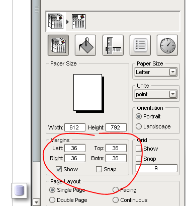The width and height of the screenshot is (186, 206).
Task: Click the Top margin field
Action: click(116, 148)
